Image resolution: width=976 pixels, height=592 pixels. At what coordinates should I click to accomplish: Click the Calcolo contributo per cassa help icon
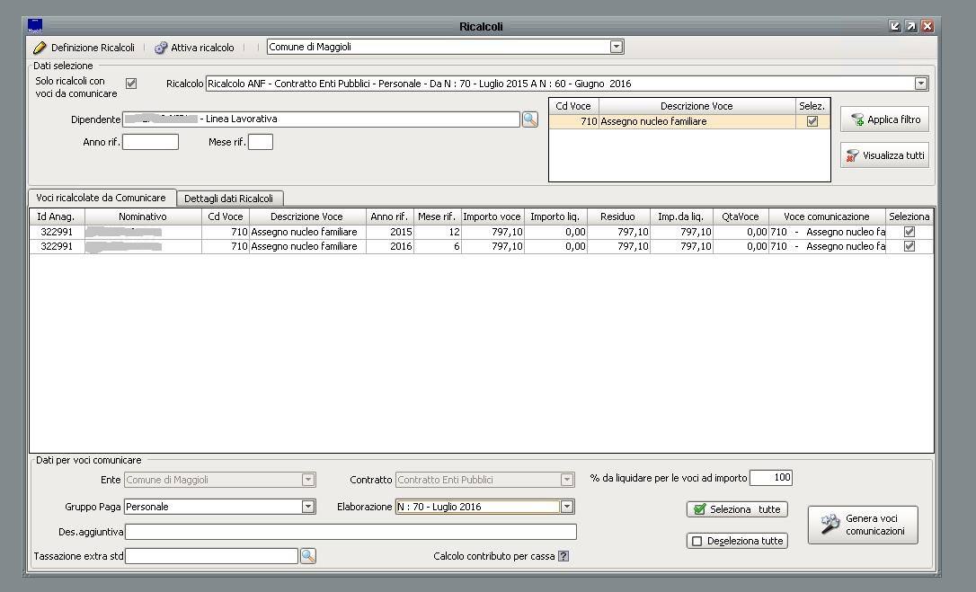tap(563, 556)
